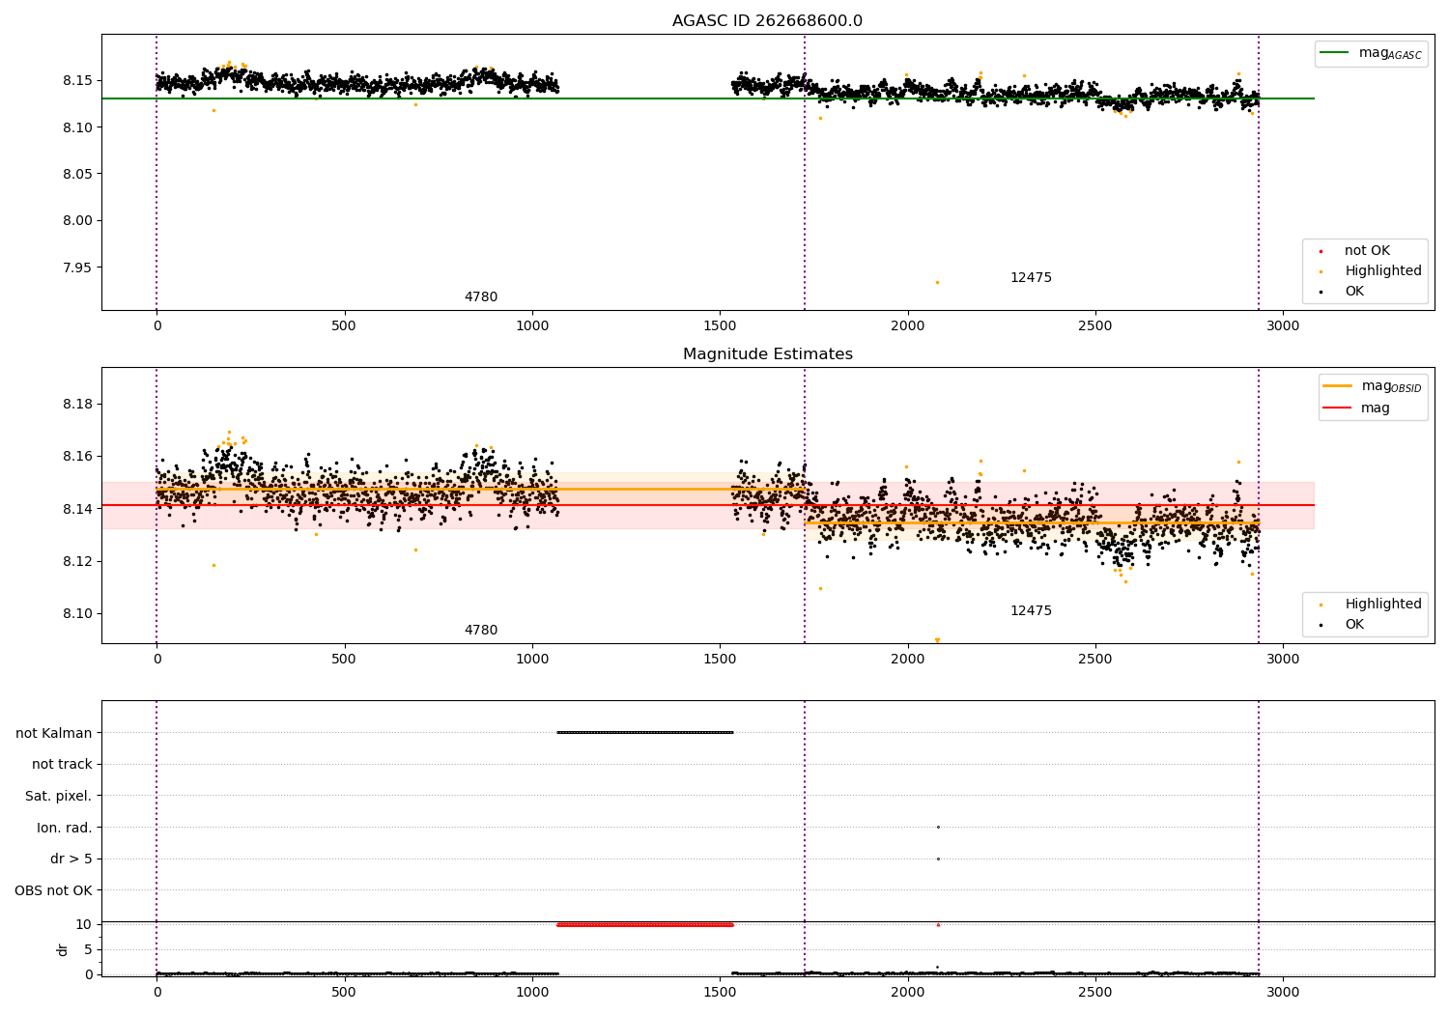
Task: Click the marker in the Ion. rad. row
Action: [938, 827]
